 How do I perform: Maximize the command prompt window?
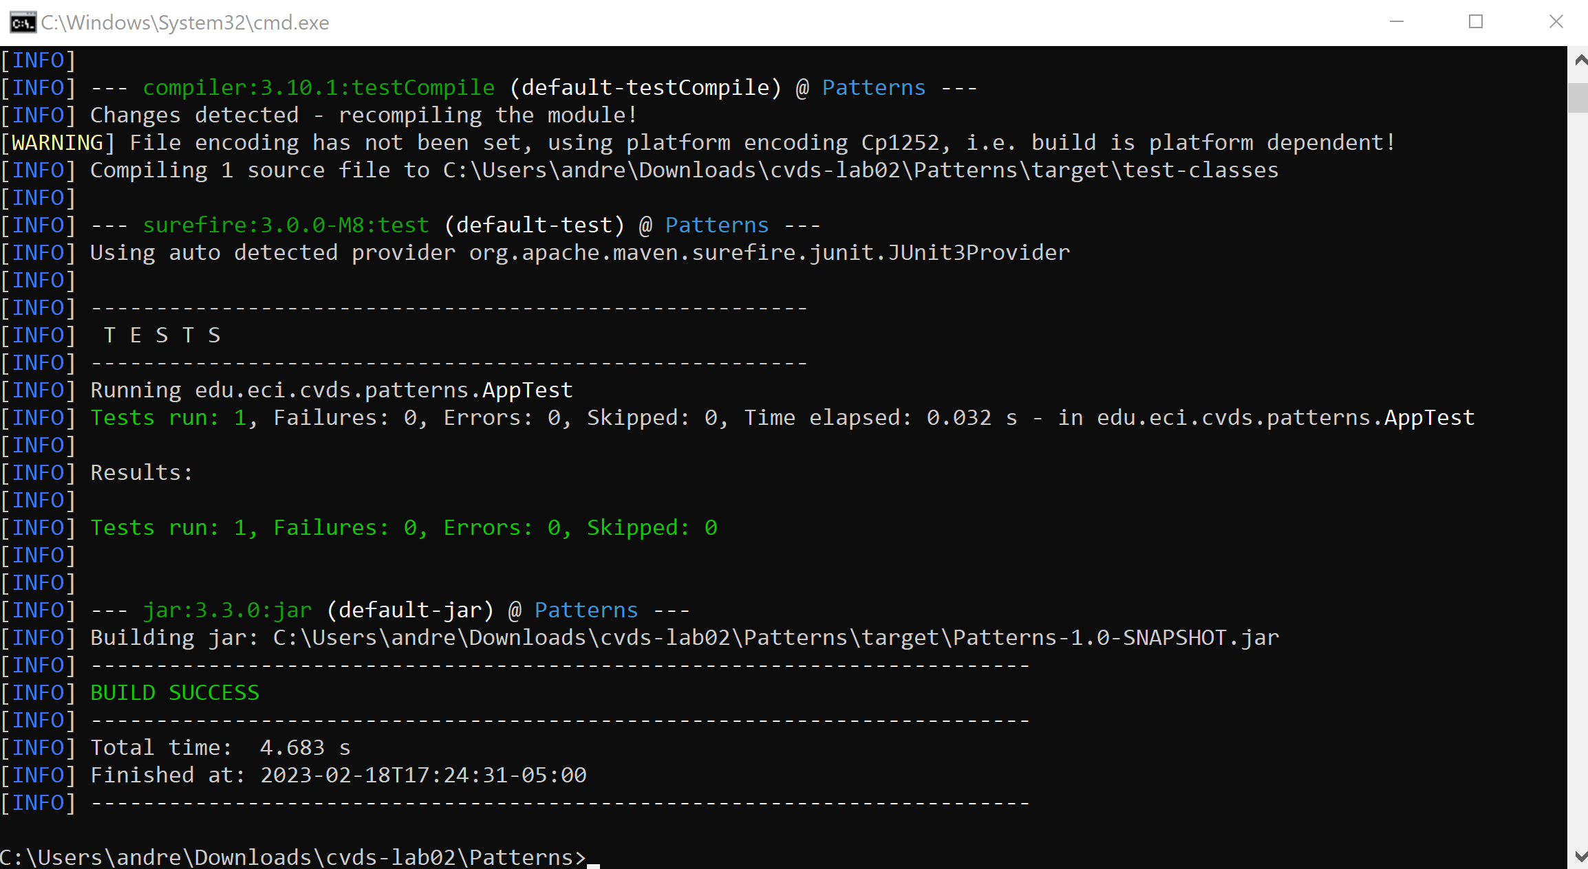(x=1475, y=22)
